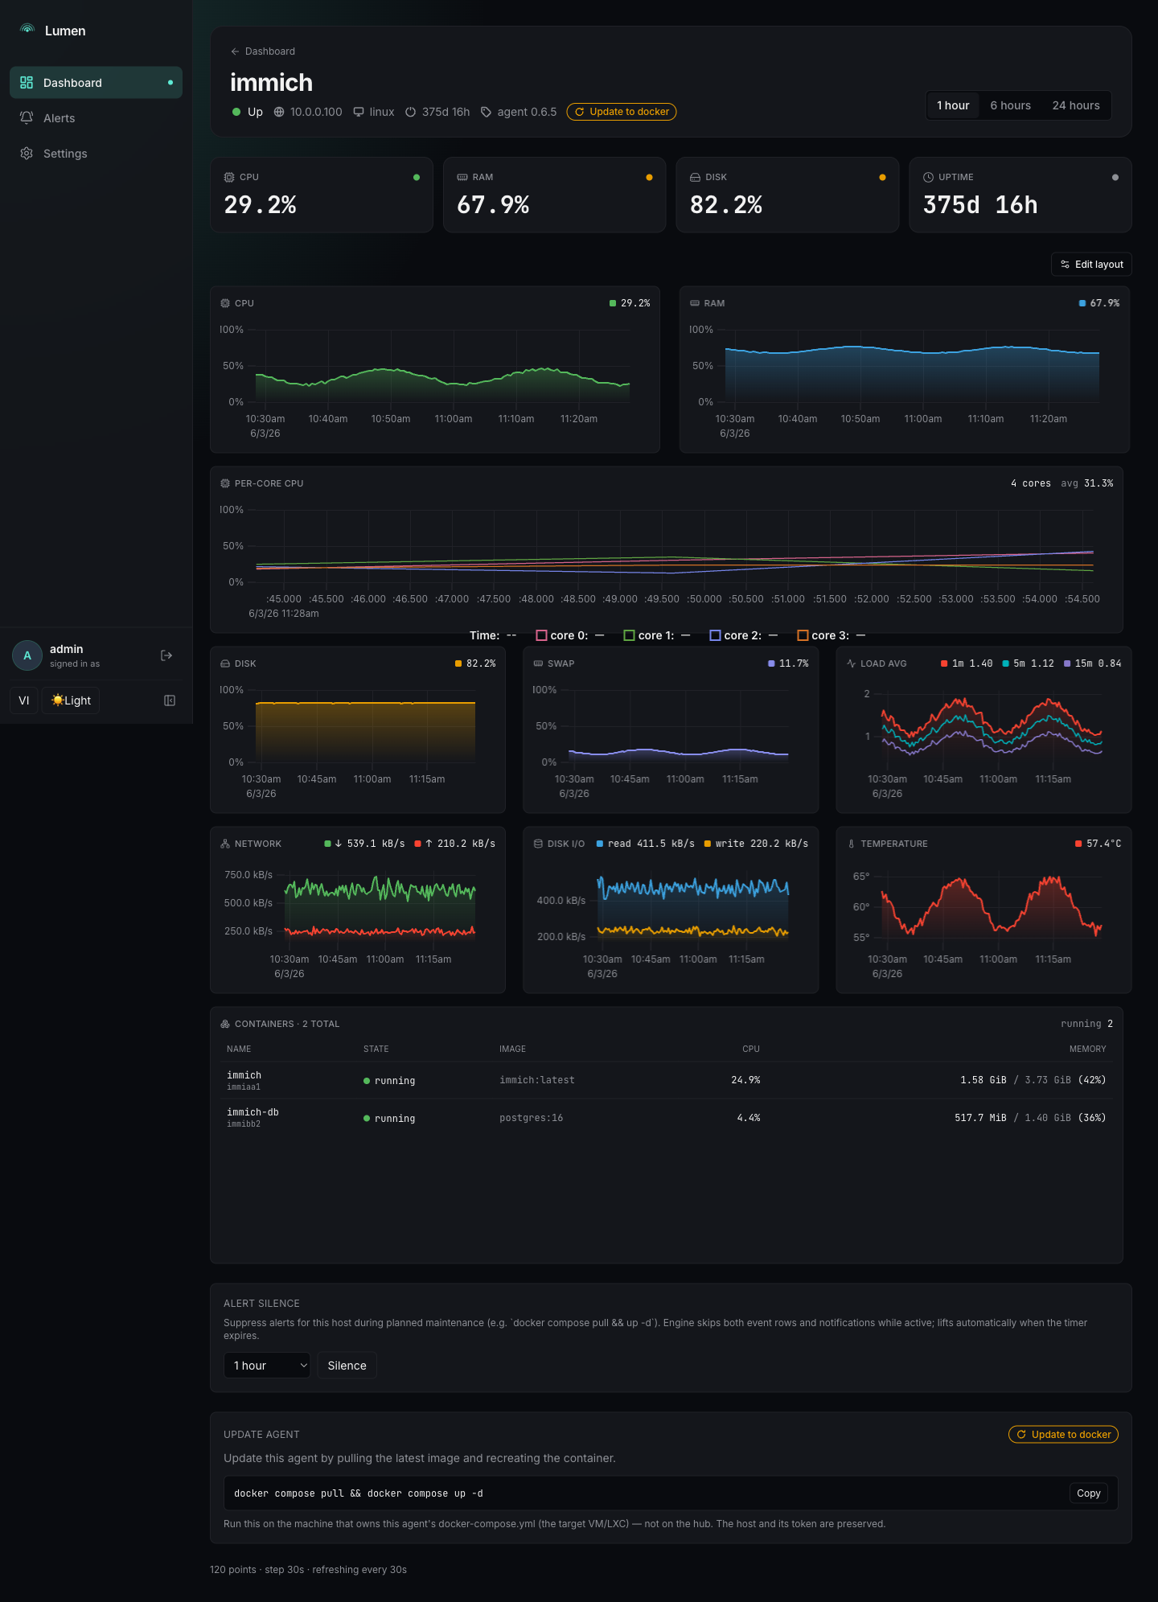
Task: Click the back arrow icon beside Dashboard
Action: pyautogui.click(x=235, y=51)
